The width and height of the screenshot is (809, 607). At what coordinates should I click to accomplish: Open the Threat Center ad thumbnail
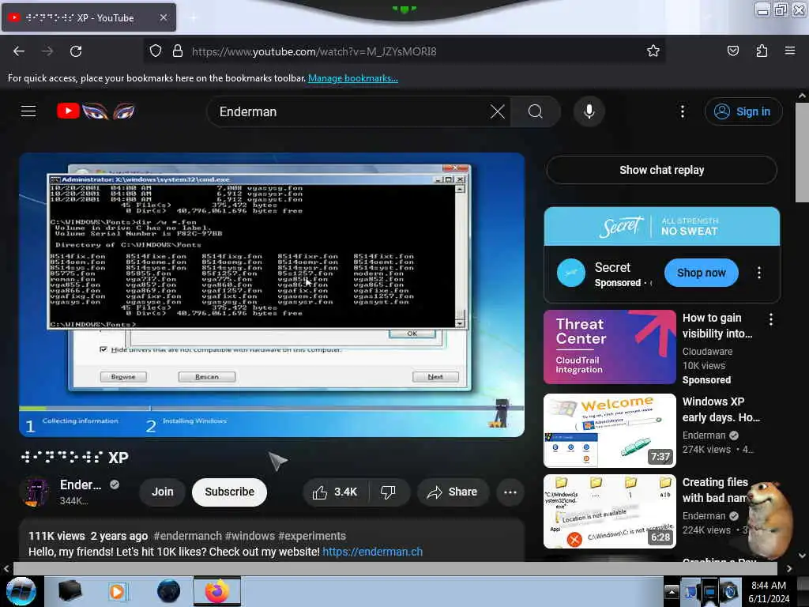coord(609,347)
